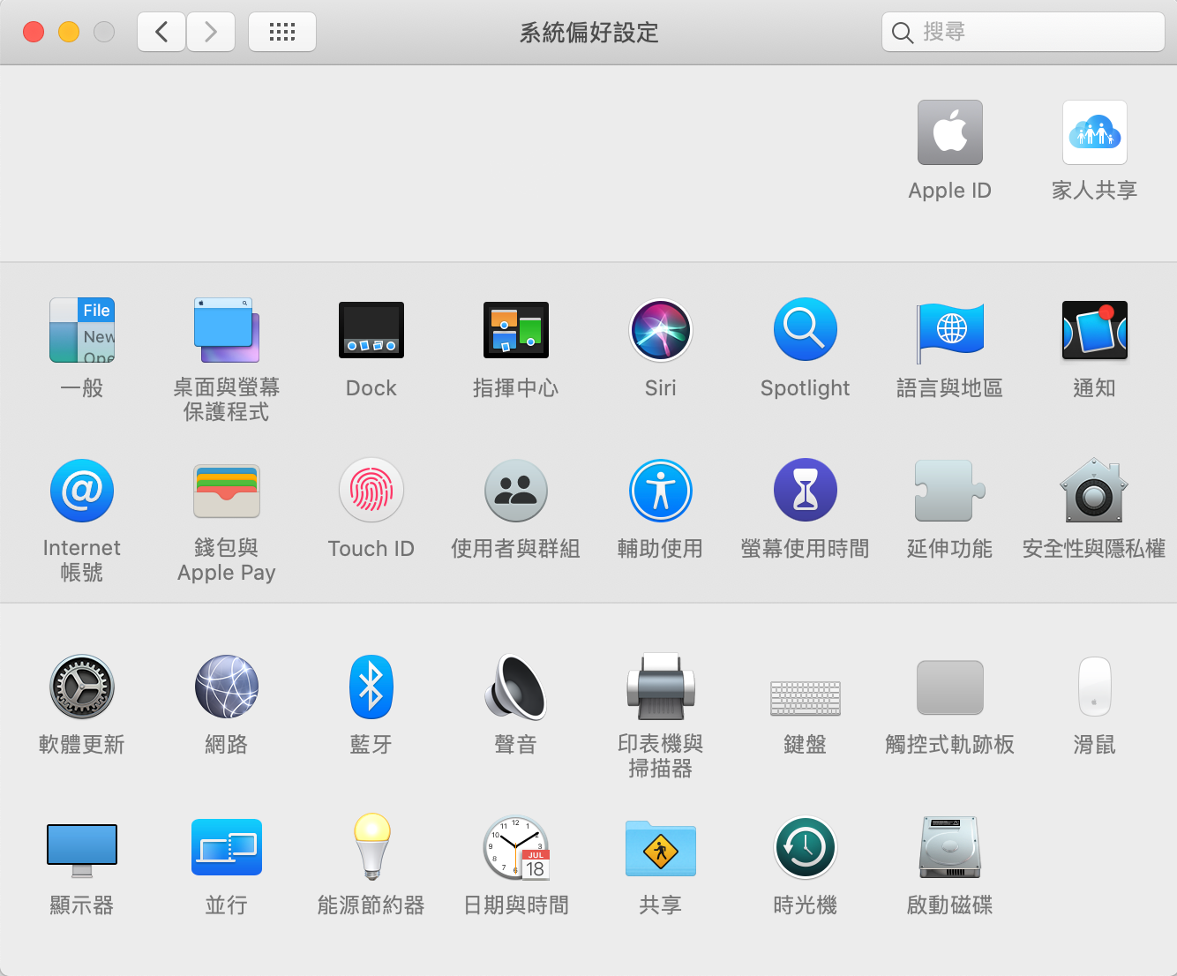Open 啟動磁碟 Startup Disk pane
The width and height of the screenshot is (1177, 976).
click(x=949, y=847)
